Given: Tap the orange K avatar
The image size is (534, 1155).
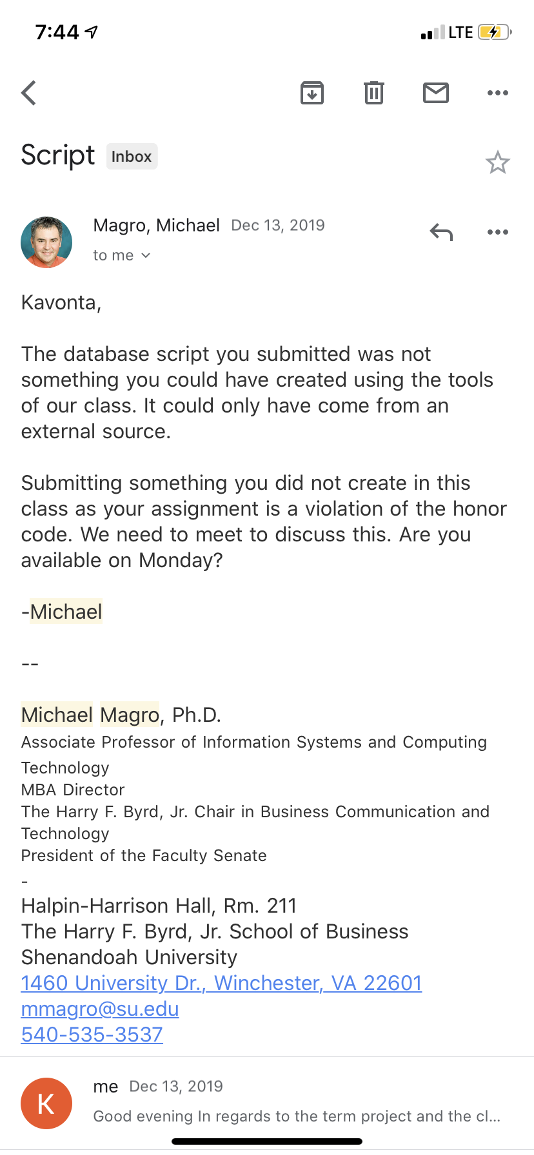Looking at the screenshot, I should (x=46, y=1103).
